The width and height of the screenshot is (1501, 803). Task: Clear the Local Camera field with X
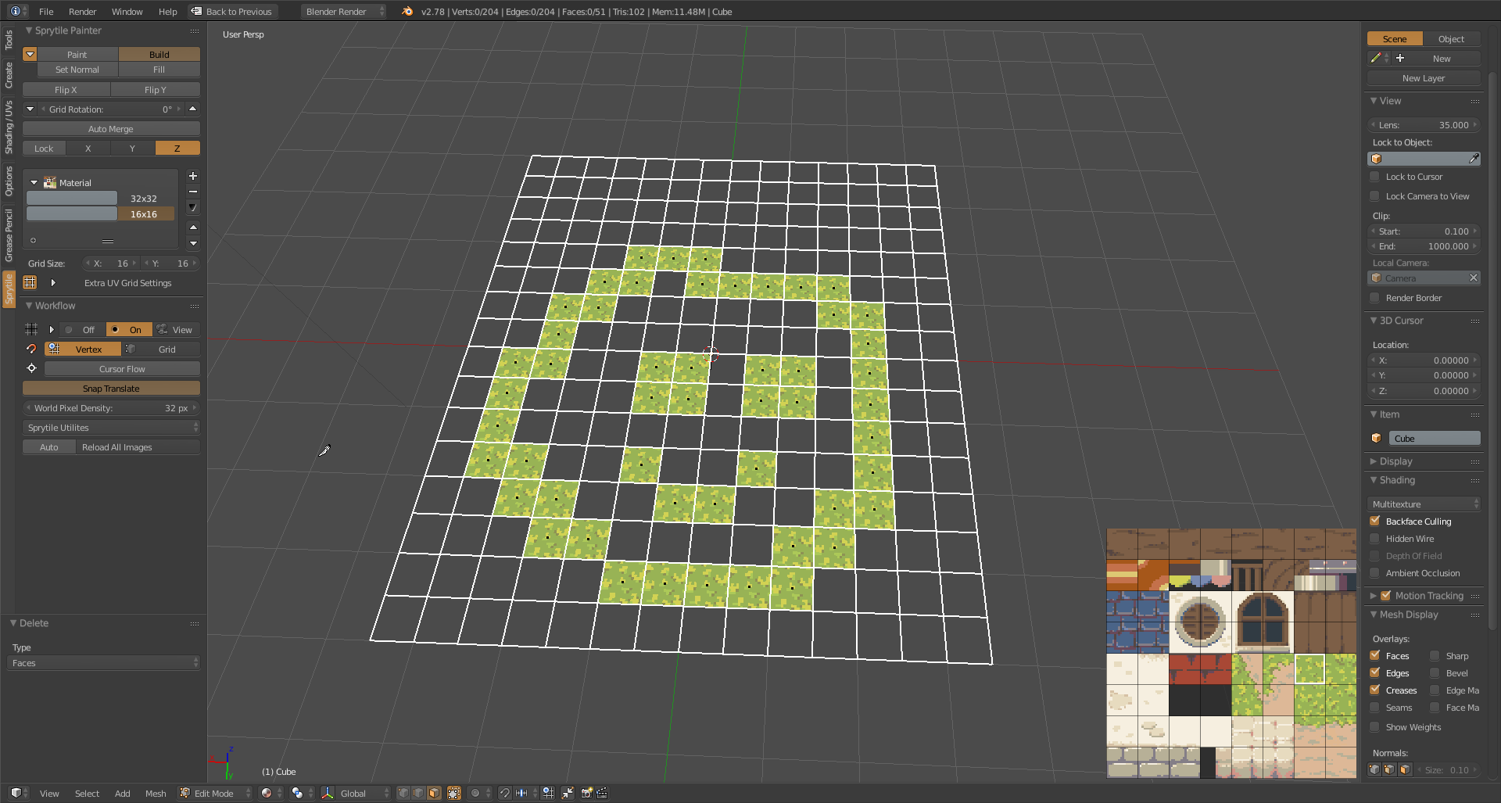(1474, 278)
